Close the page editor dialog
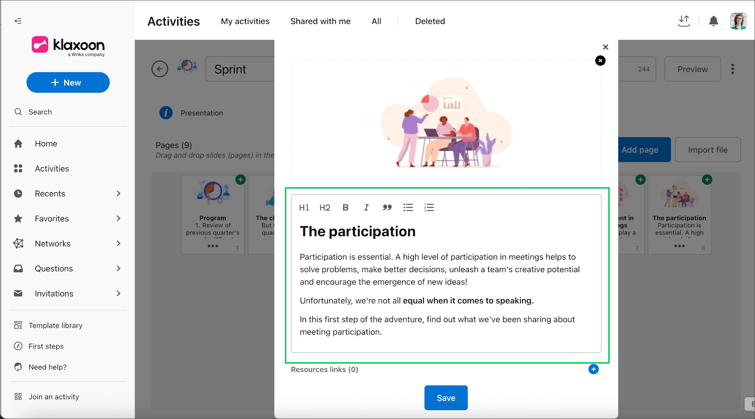Screen dimensions: 755x419 point(605,47)
